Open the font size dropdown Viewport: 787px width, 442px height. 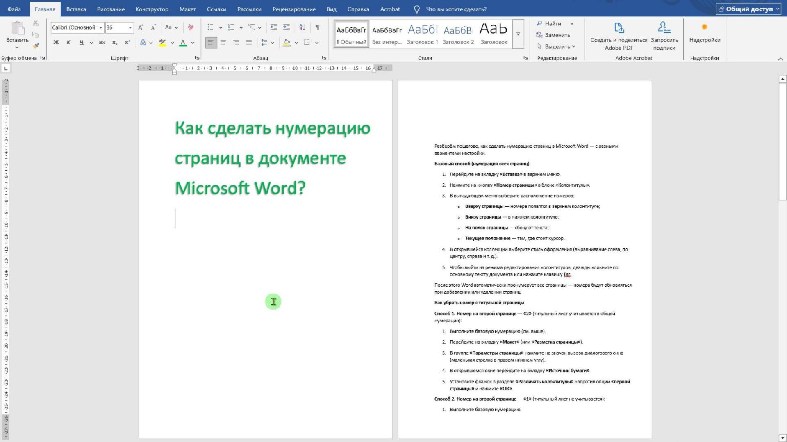pos(130,27)
